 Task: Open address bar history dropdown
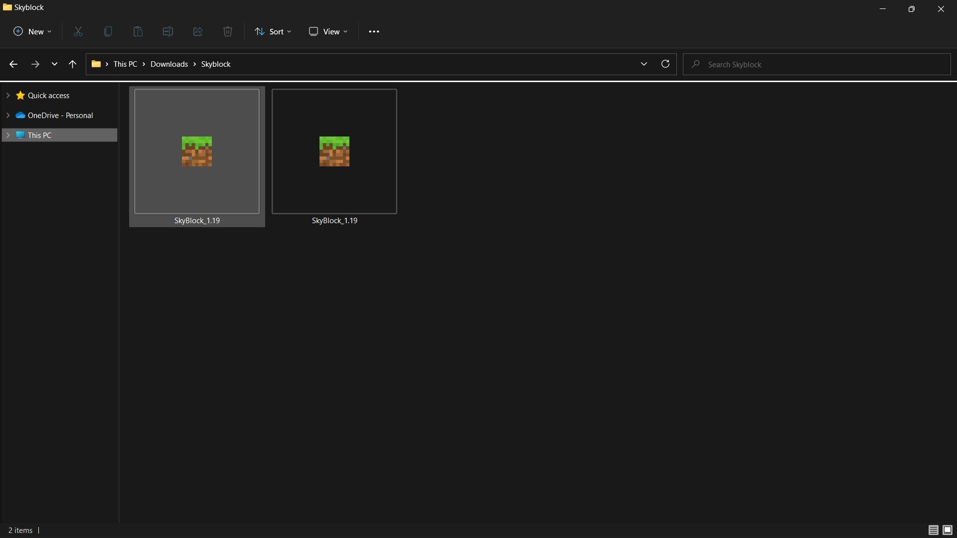[x=643, y=64]
